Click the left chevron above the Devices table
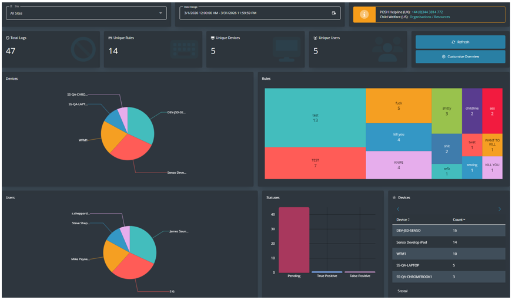Screen dimensions: 512x300 pyautogui.click(x=398, y=209)
